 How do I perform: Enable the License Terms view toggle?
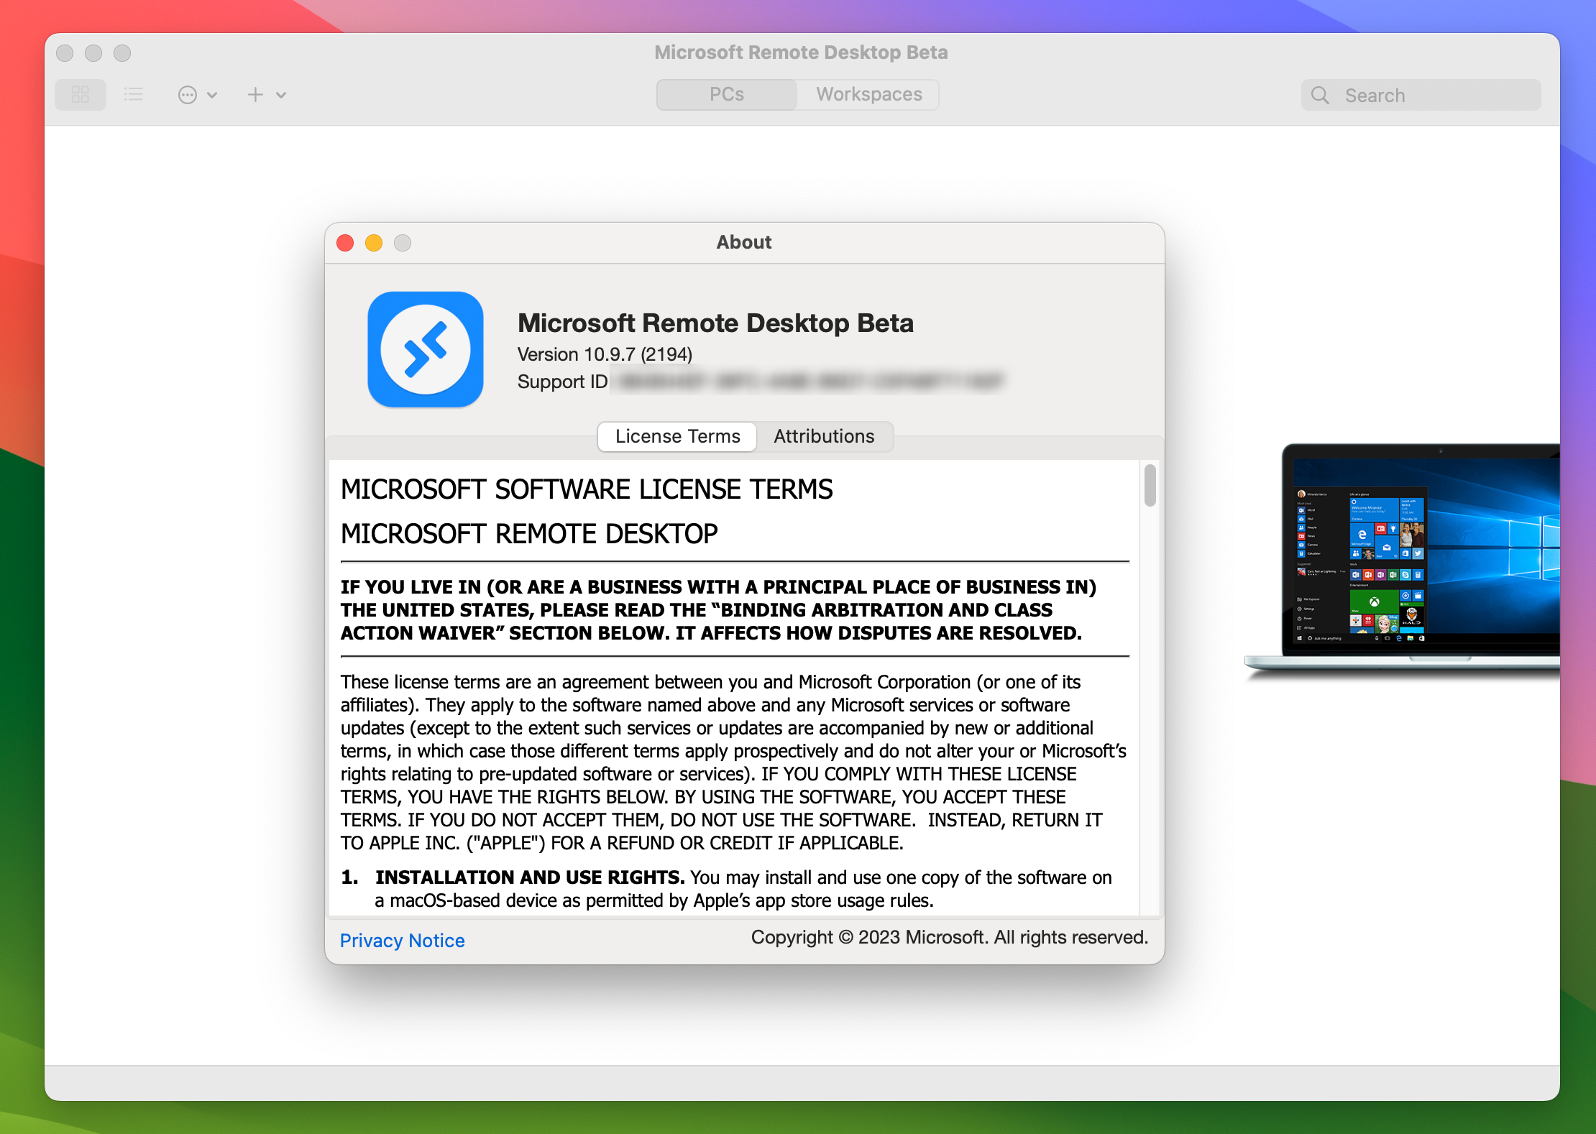(678, 437)
